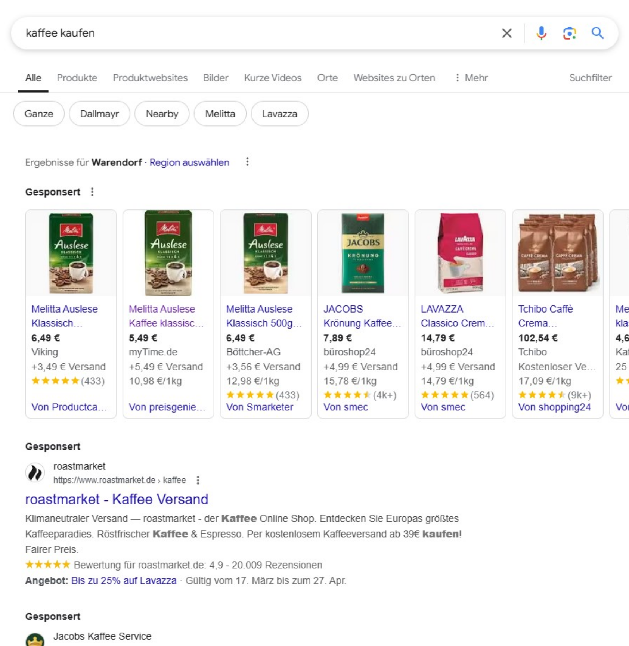This screenshot has height=646, width=629.
Task: Select the Dallmayr filter chip
Action: click(x=99, y=114)
